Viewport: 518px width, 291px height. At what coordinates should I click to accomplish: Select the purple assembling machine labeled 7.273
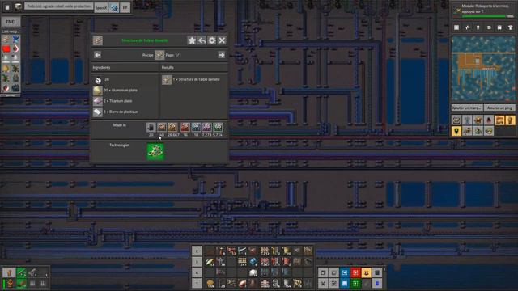pyautogui.click(x=207, y=128)
